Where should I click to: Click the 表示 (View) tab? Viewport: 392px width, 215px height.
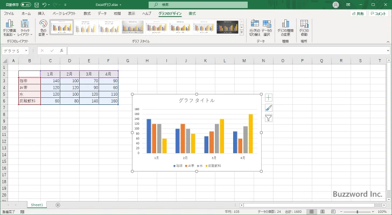(132, 13)
